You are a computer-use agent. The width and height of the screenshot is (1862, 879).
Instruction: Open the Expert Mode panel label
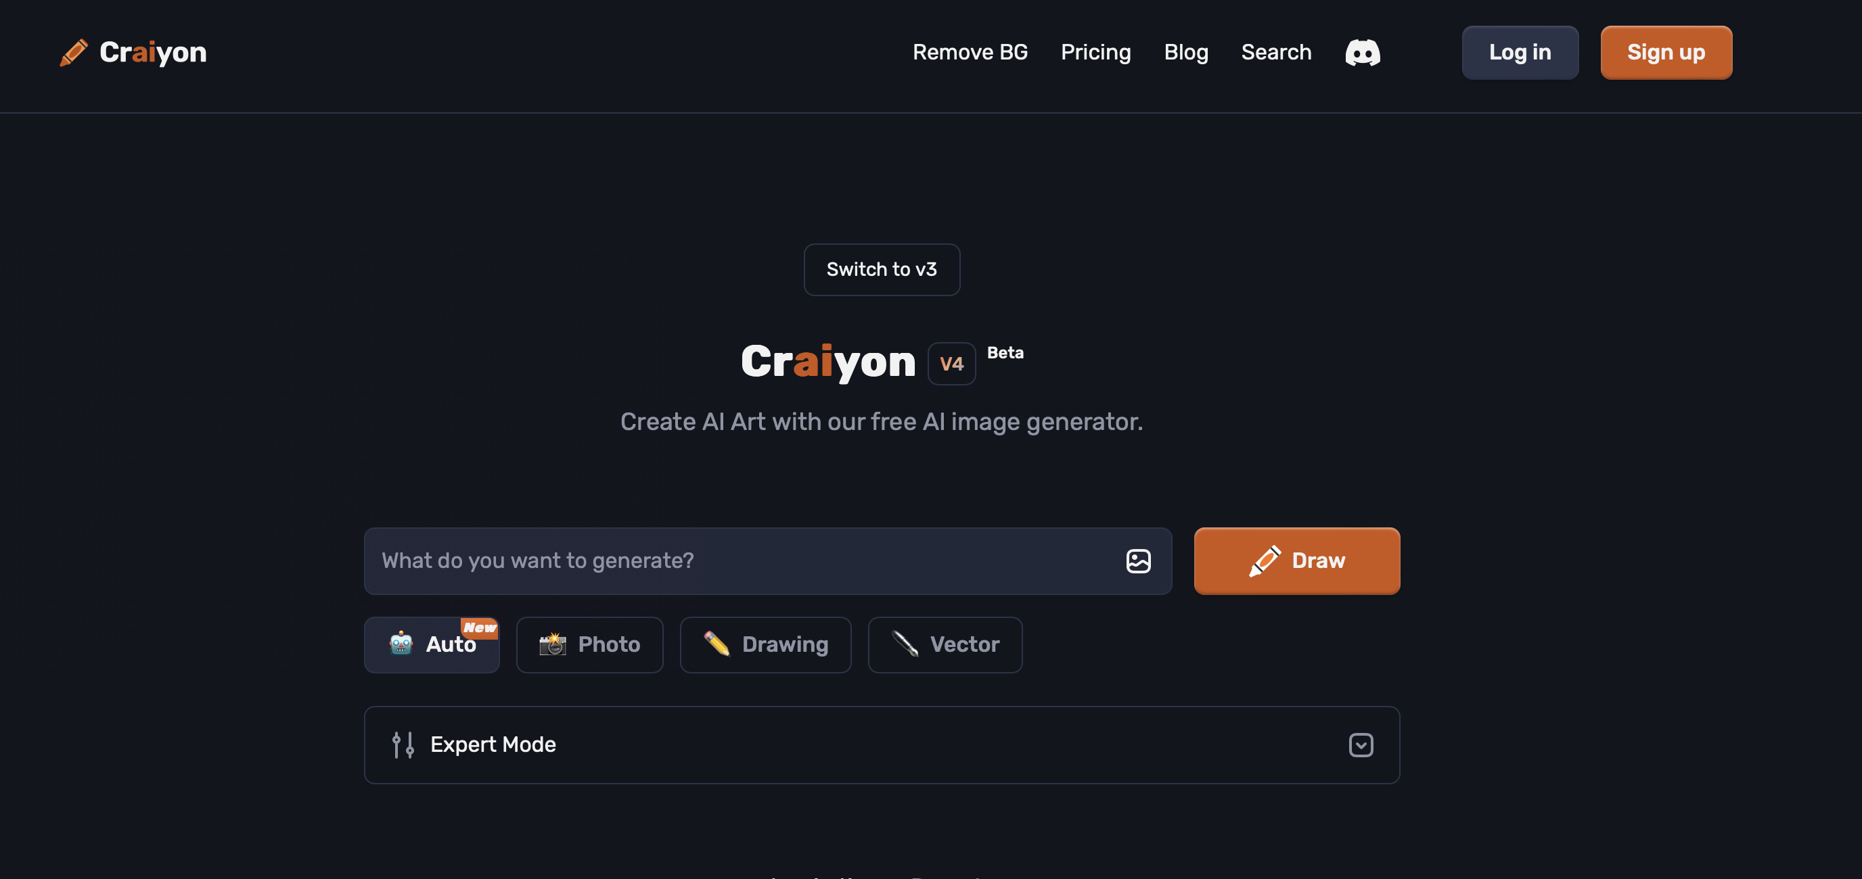click(x=493, y=744)
